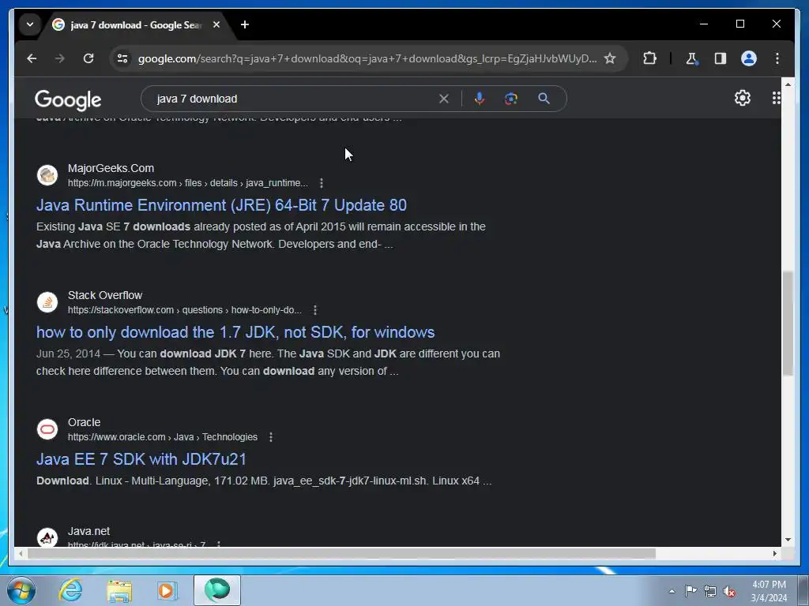Click the Oracle site name
This screenshot has width=809, height=606.
[84, 422]
